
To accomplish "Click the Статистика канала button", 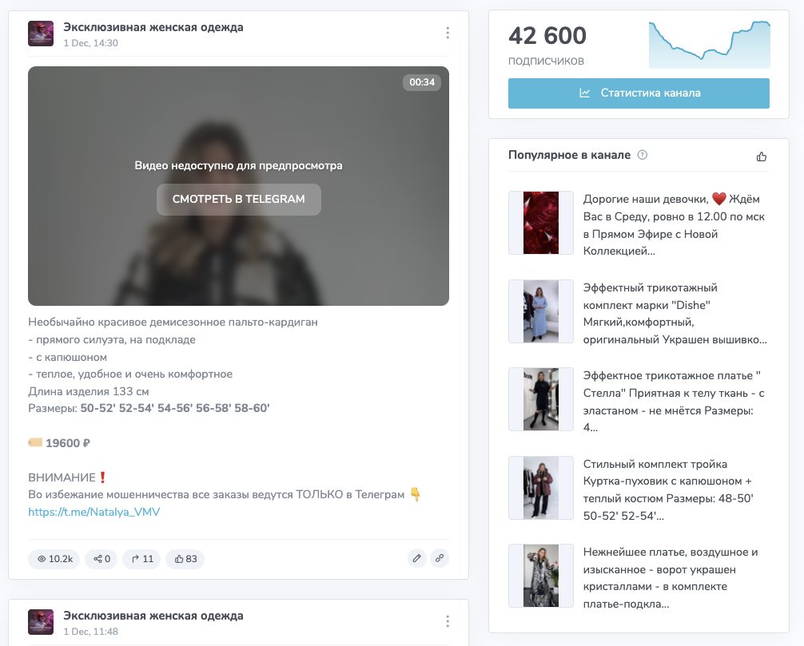I will pyautogui.click(x=639, y=93).
